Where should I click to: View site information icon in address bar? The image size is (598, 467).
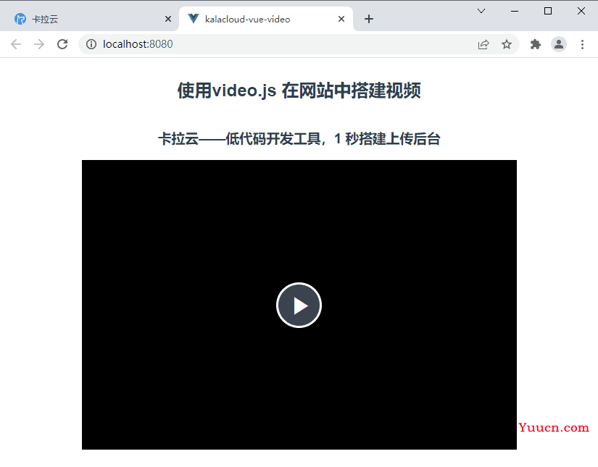91,44
